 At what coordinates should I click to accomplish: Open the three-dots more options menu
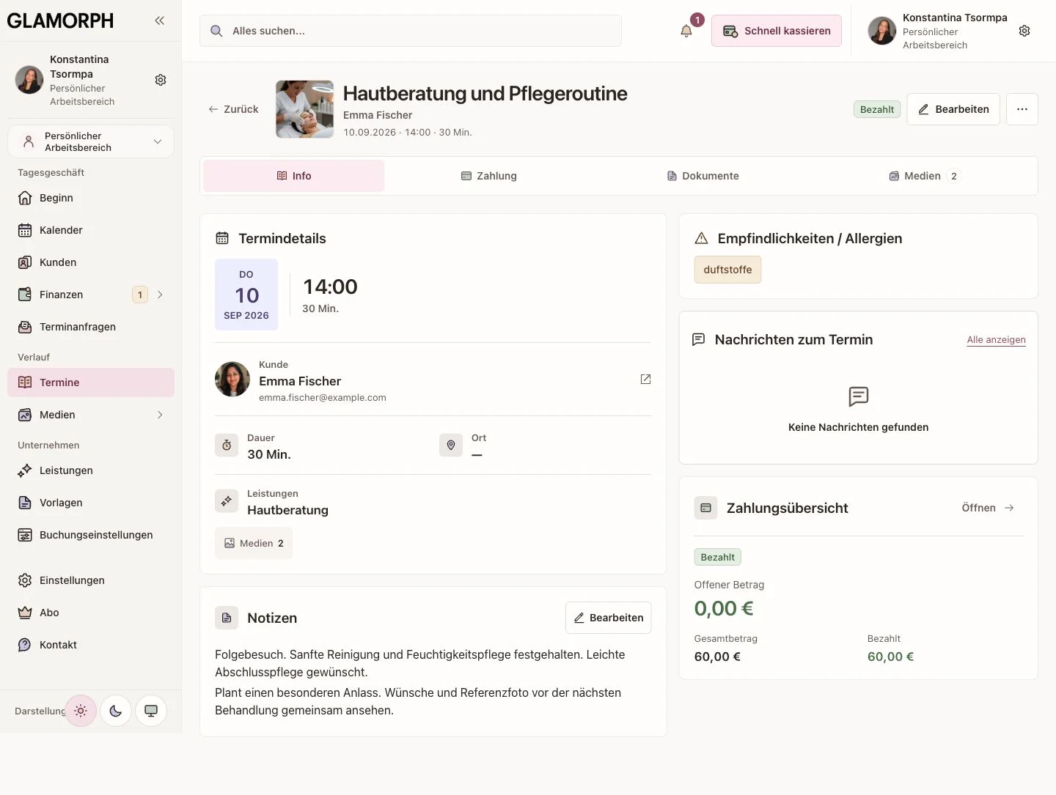pyautogui.click(x=1022, y=109)
